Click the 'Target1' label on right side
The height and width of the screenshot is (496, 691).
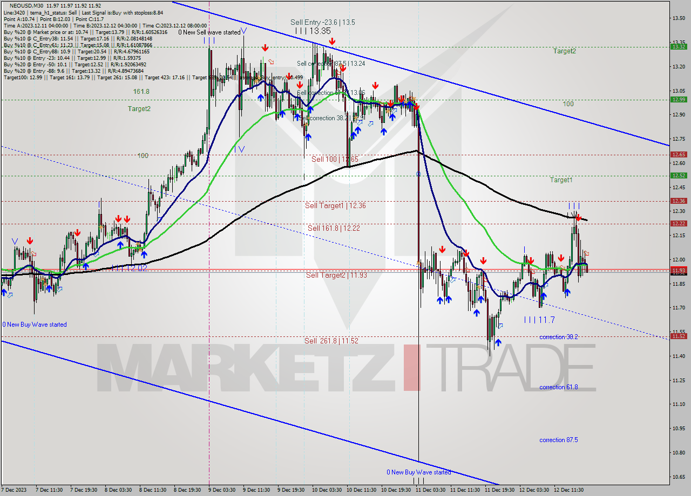click(x=561, y=180)
